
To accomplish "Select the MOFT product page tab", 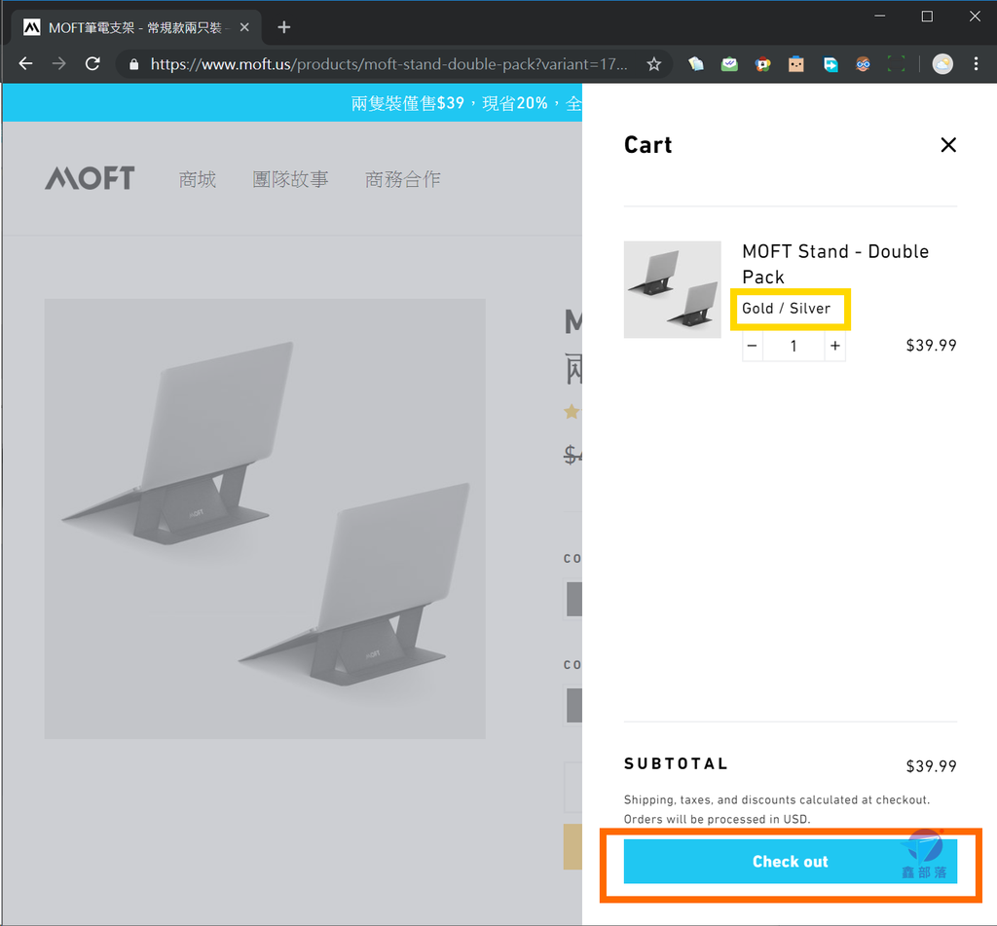I will (x=135, y=27).
